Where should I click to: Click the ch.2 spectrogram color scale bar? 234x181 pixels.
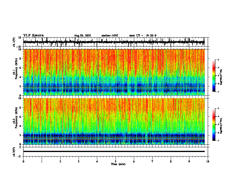point(214,125)
